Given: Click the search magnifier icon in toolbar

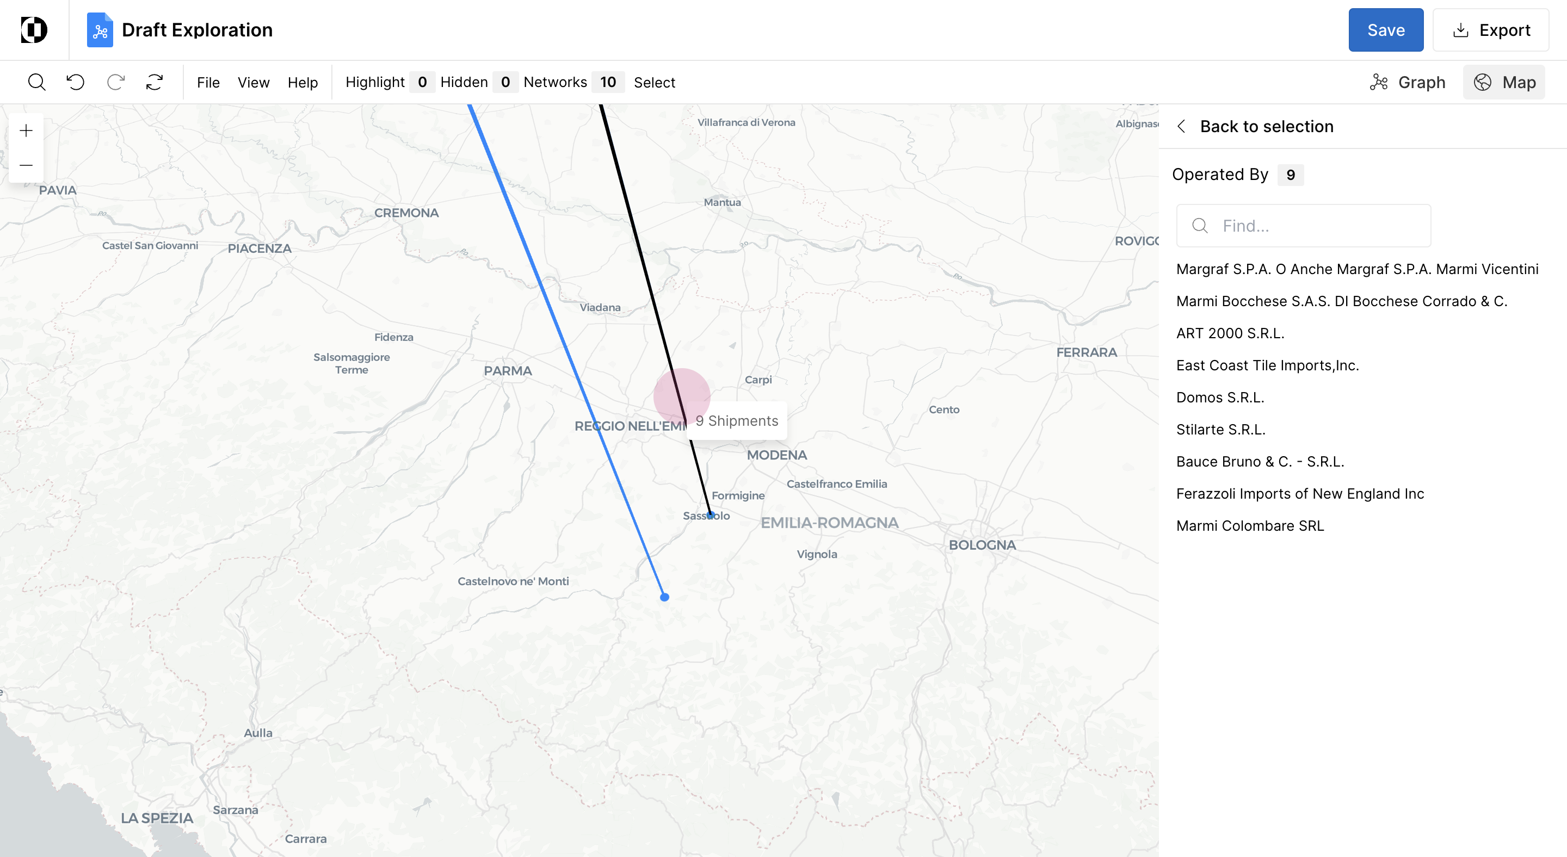Looking at the screenshot, I should 36,82.
